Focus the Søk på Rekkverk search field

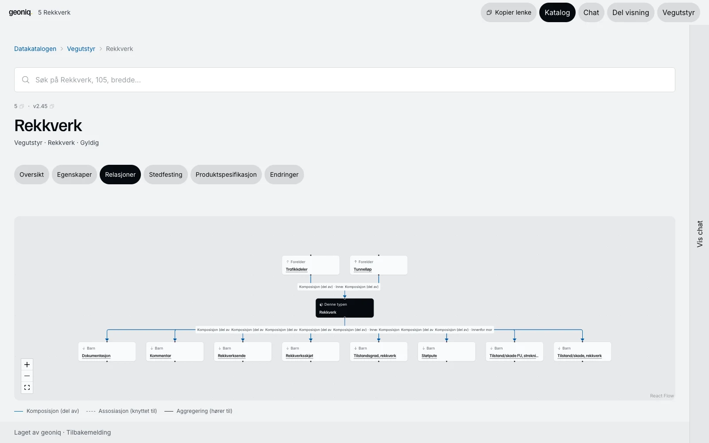click(345, 80)
